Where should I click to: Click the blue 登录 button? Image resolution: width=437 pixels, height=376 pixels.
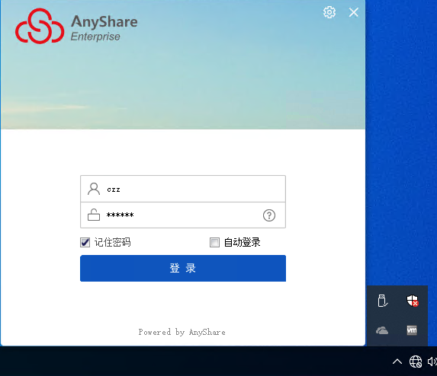click(x=183, y=268)
